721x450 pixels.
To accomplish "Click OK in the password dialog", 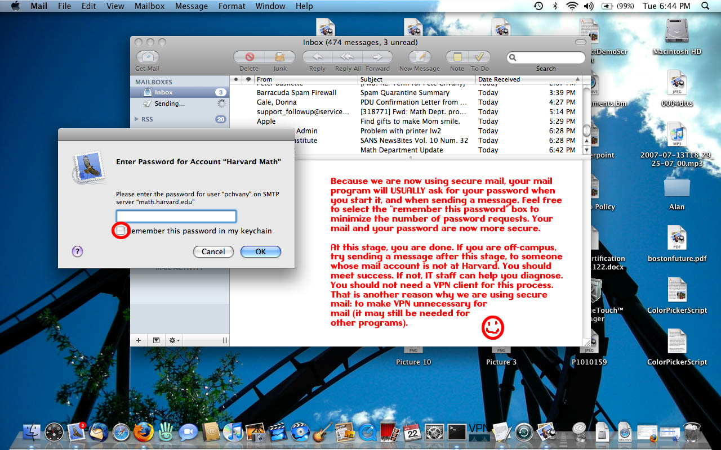I will [260, 251].
